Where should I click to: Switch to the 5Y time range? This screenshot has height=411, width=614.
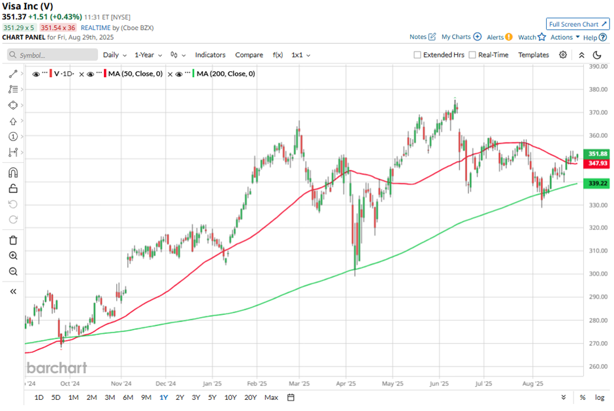click(212, 397)
